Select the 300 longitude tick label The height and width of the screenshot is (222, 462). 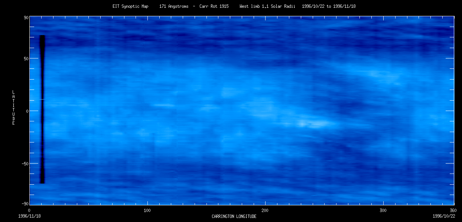[383, 210]
